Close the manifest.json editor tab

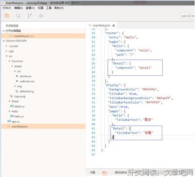point(114,25)
